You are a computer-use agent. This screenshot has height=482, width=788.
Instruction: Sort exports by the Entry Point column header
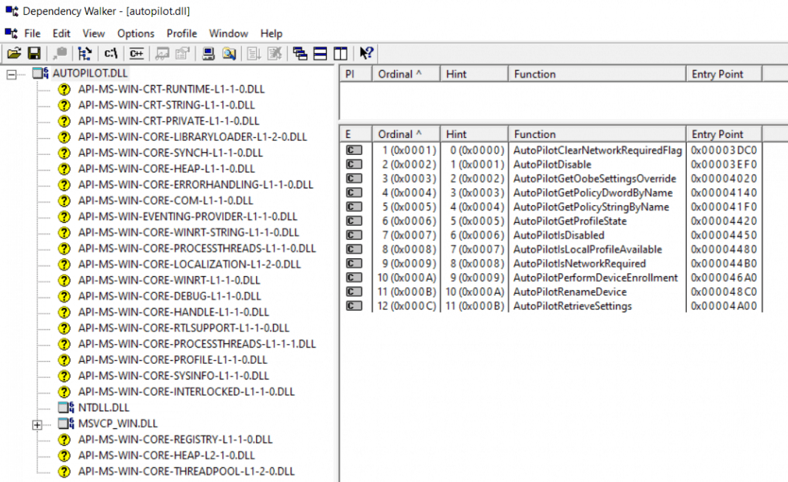pyautogui.click(x=722, y=134)
